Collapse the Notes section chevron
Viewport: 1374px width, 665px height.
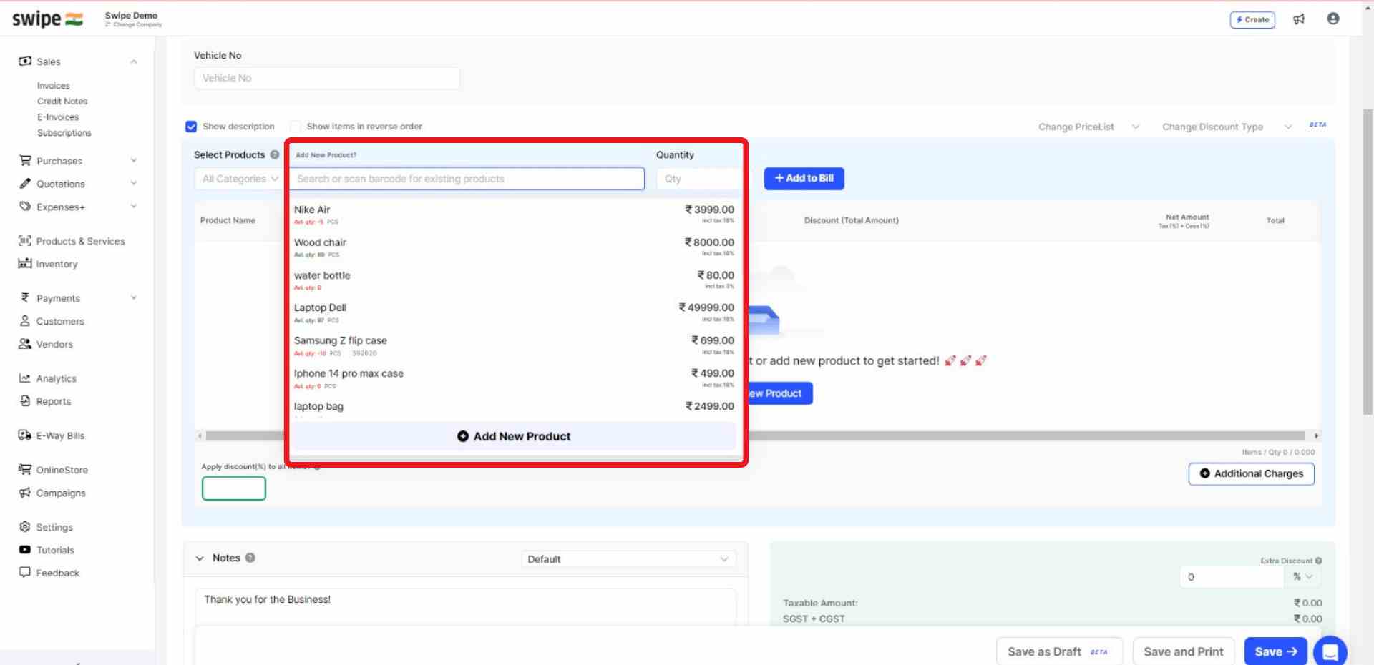[200, 558]
